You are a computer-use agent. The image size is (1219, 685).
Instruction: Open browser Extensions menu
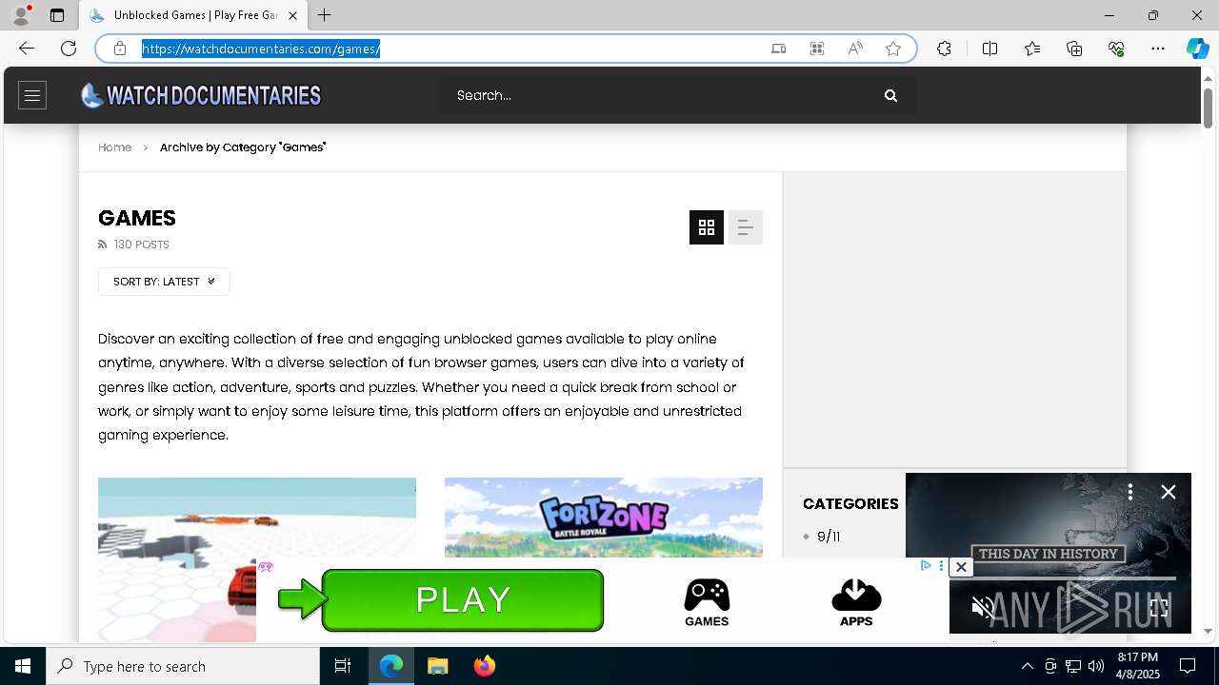(x=944, y=49)
